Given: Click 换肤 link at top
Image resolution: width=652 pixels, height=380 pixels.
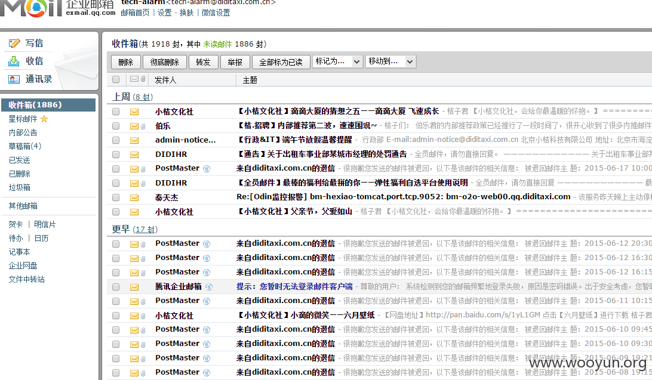Looking at the screenshot, I should 187,13.
